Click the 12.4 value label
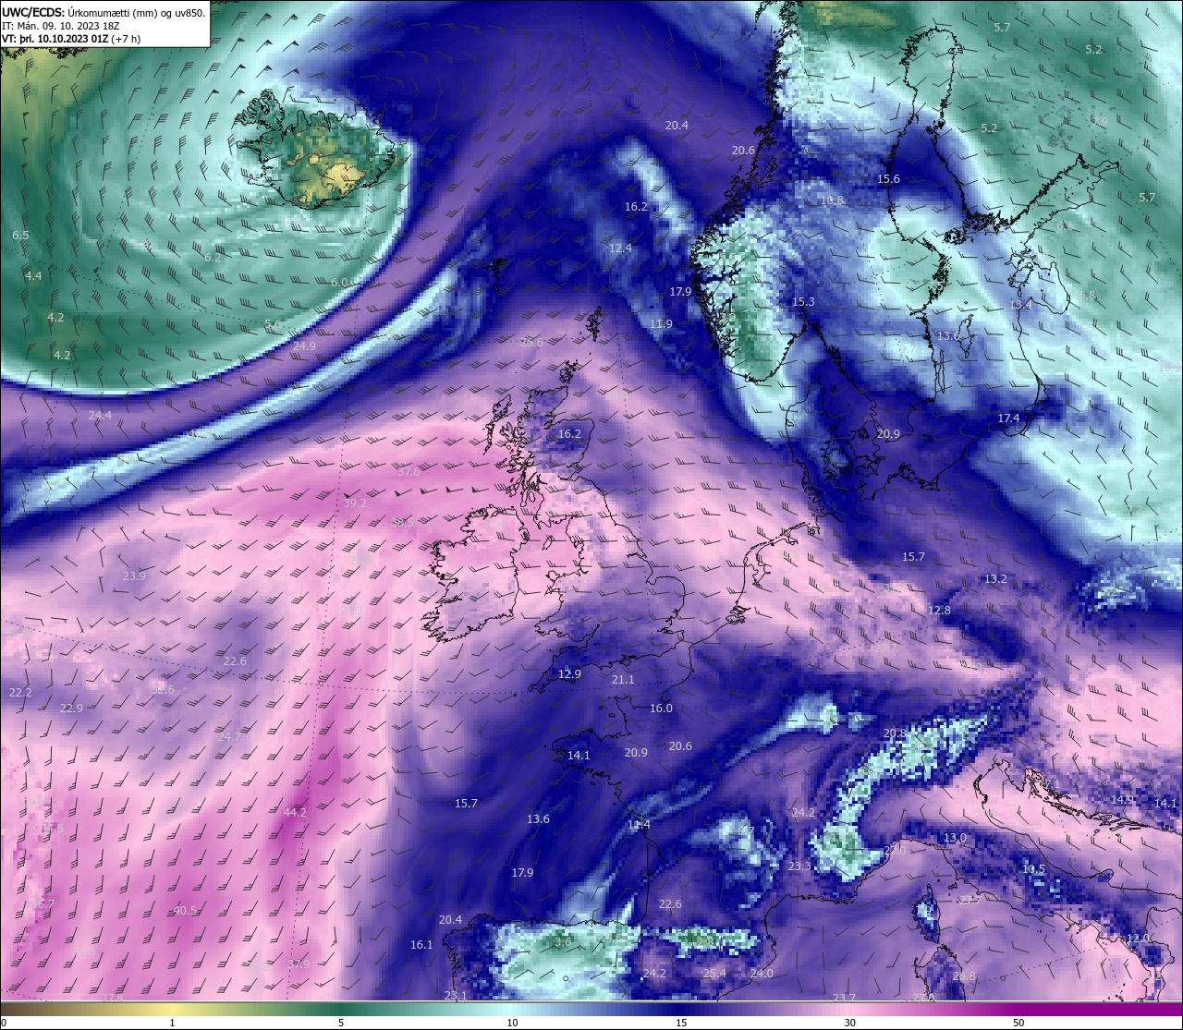Viewport: 1183px width, 1030px height. pos(620,248)
